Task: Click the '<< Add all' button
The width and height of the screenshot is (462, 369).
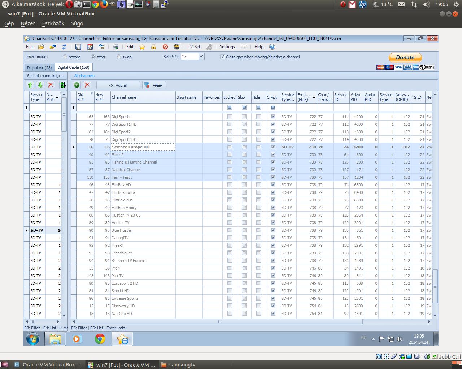Action: 118,85
